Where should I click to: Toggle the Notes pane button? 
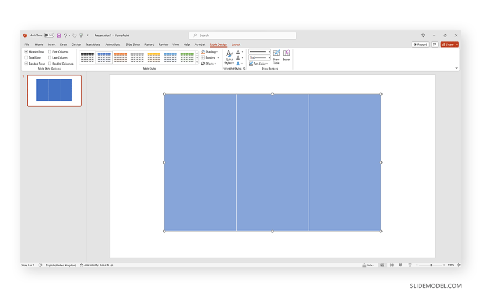pos(368,265)
